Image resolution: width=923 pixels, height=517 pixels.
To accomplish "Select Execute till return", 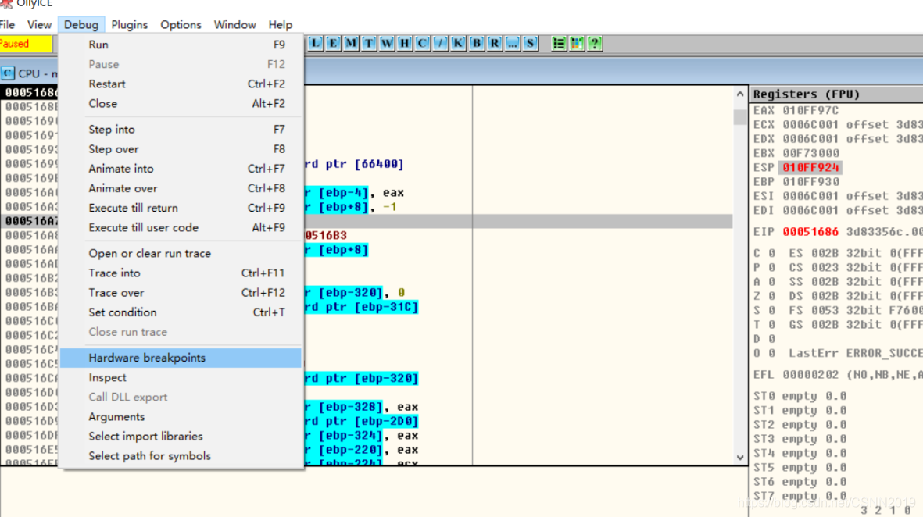I will pyautogui.click(x=181, y=209).
